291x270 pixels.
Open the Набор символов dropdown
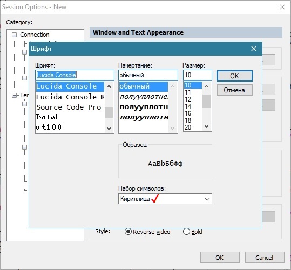click(x=207, y=199)
